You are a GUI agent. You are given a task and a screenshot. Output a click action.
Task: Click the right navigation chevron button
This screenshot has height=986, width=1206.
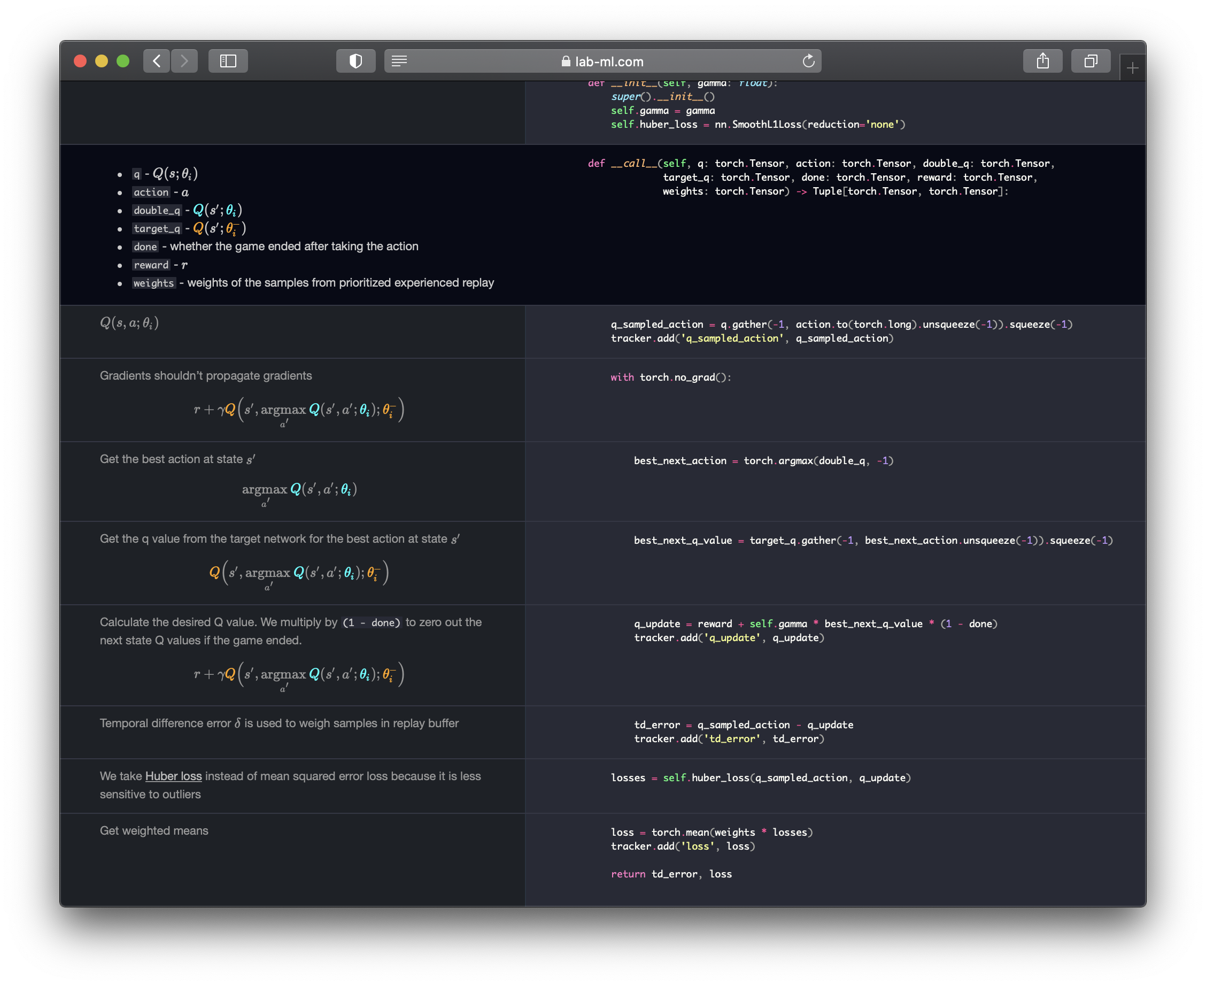point(183,60)
